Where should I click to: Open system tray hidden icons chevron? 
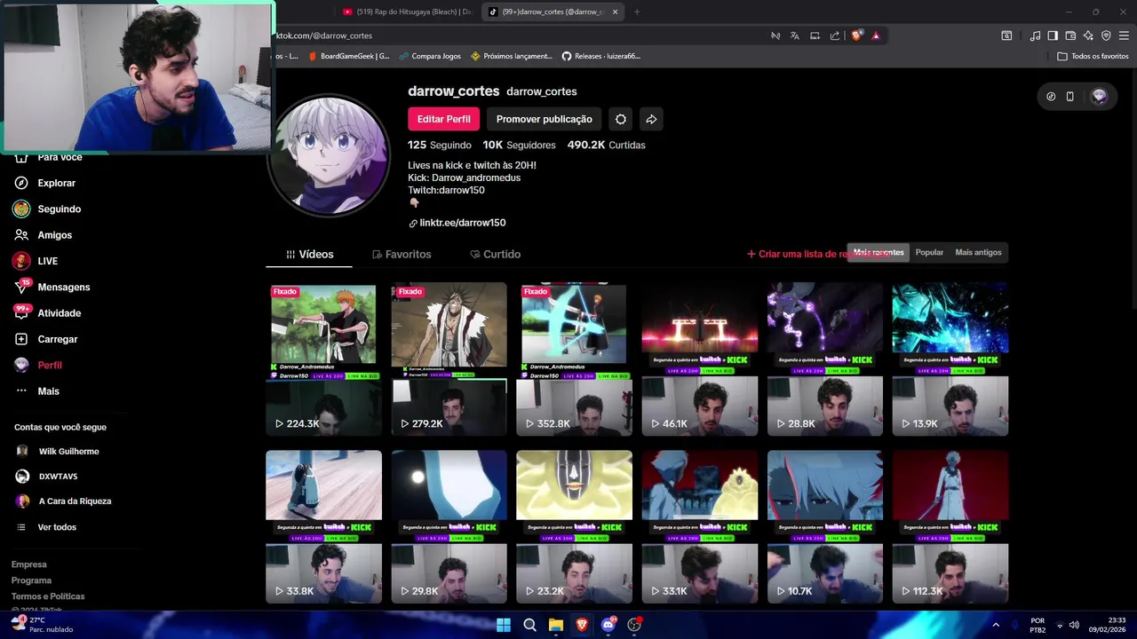pos(996,625)
